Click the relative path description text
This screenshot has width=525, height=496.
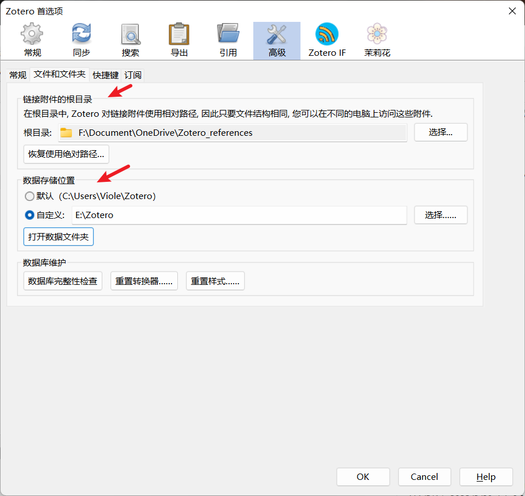tap(228, 114)
